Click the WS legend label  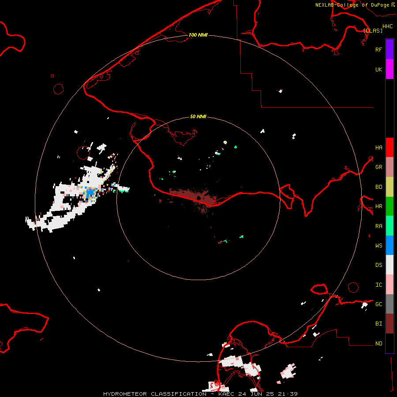point(378,245)
